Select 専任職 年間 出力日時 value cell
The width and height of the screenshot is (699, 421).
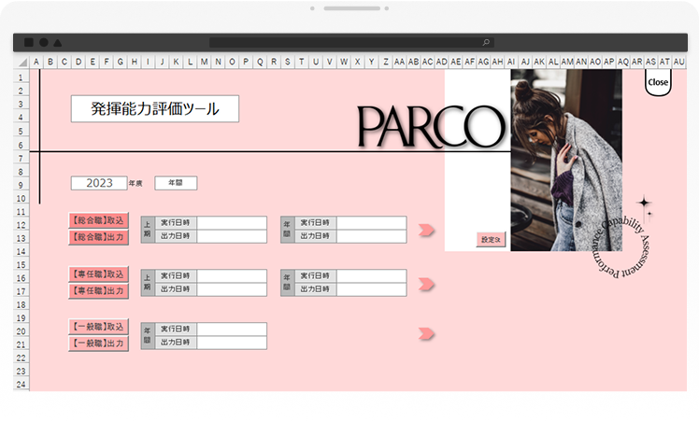tap(371, 289)
